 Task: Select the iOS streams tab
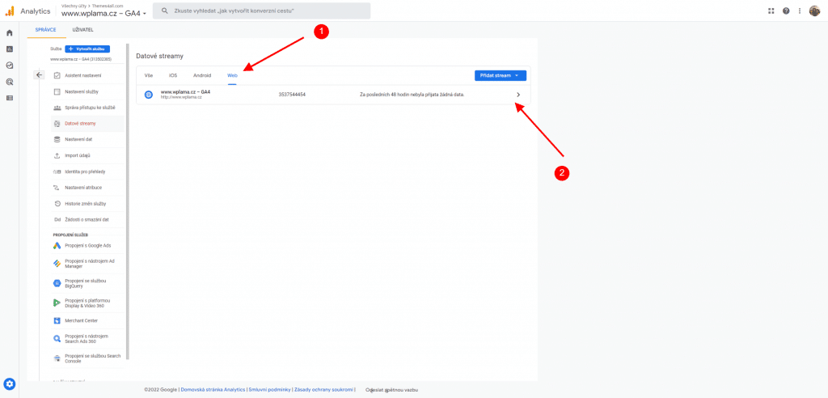pyautogui.click(x=173, y=75)
